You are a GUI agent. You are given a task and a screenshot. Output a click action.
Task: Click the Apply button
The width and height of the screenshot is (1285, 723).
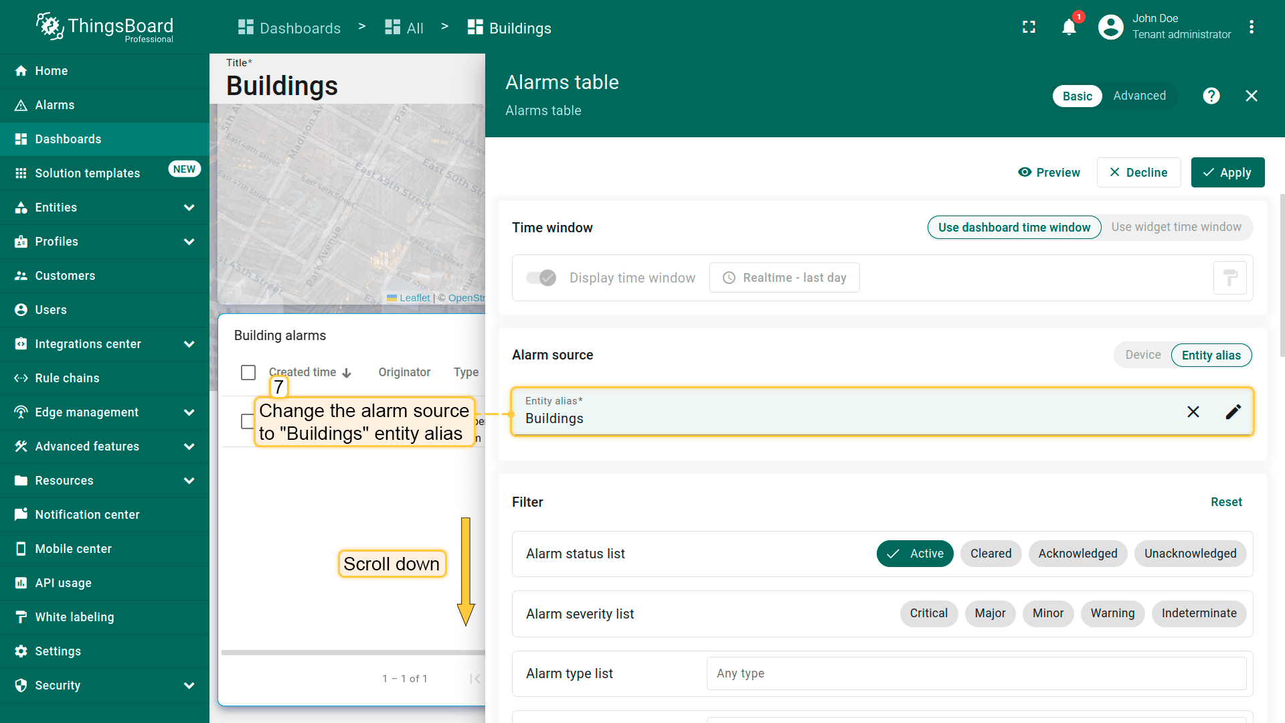pos(1227,173)
